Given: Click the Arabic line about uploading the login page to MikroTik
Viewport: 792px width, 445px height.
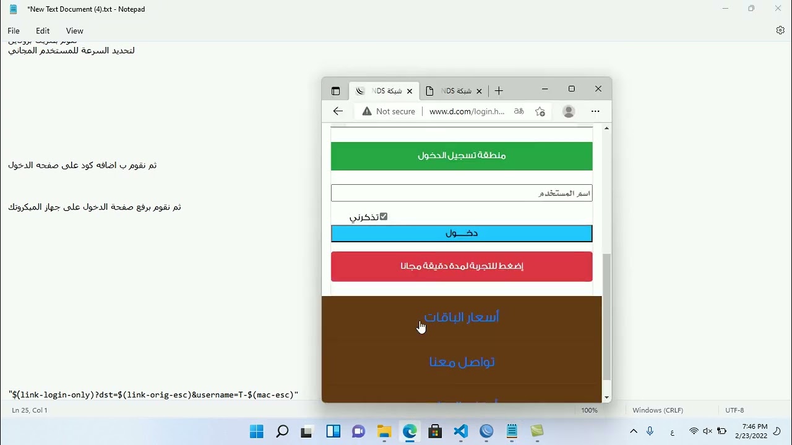Looking at the screenshot, I should pos(95,207).
